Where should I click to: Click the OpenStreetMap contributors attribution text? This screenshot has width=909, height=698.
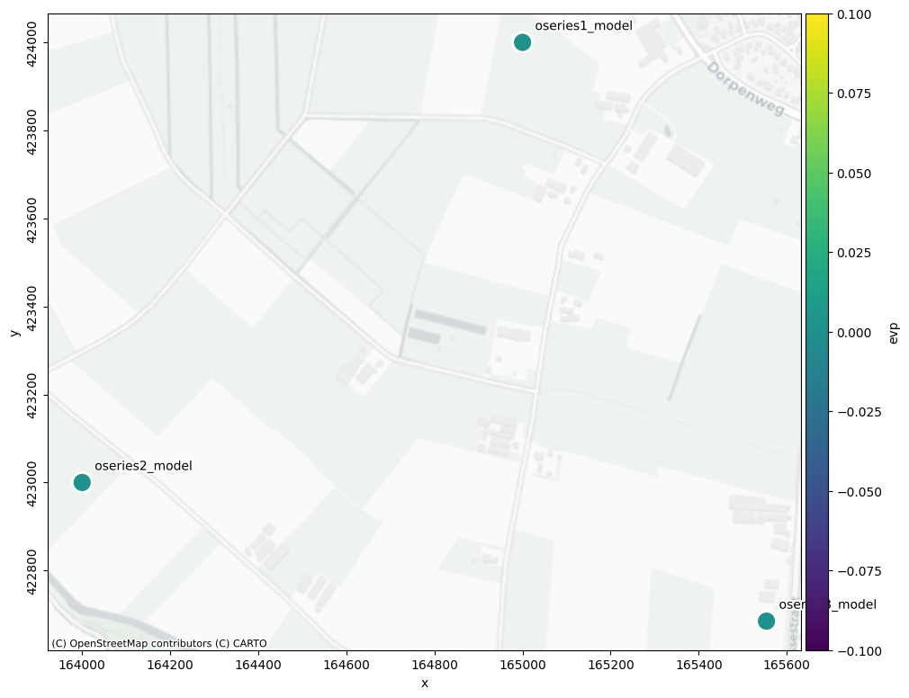(159, 643)
